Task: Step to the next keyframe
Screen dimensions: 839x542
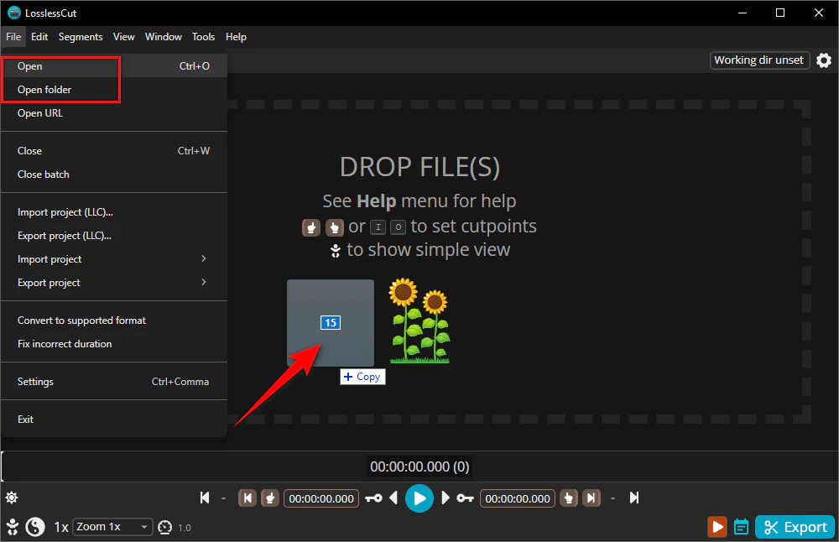Action: 465,498
